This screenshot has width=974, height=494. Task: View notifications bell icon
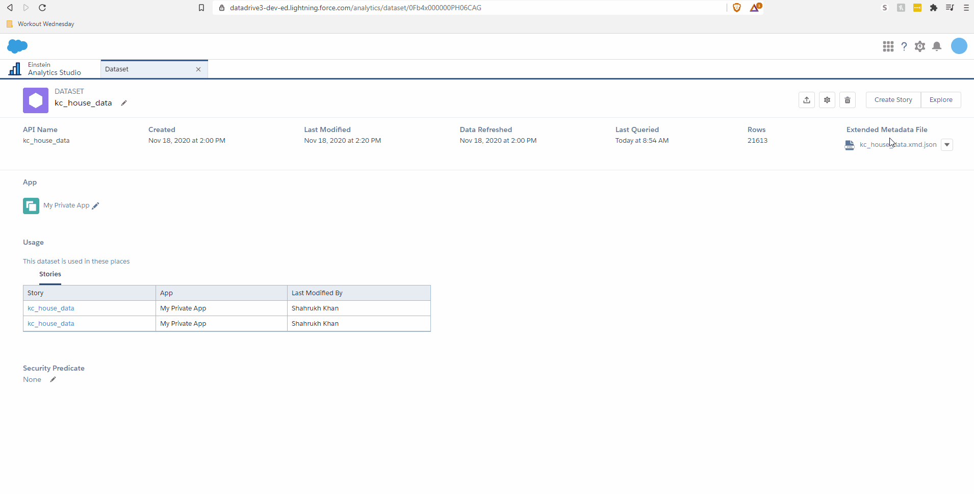click(x=936, y=46)
